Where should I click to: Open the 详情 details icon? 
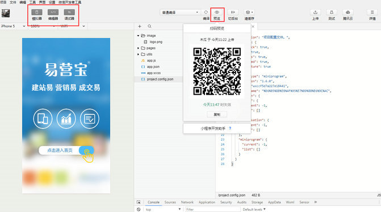pyautogui.click(x=372, y=12)
